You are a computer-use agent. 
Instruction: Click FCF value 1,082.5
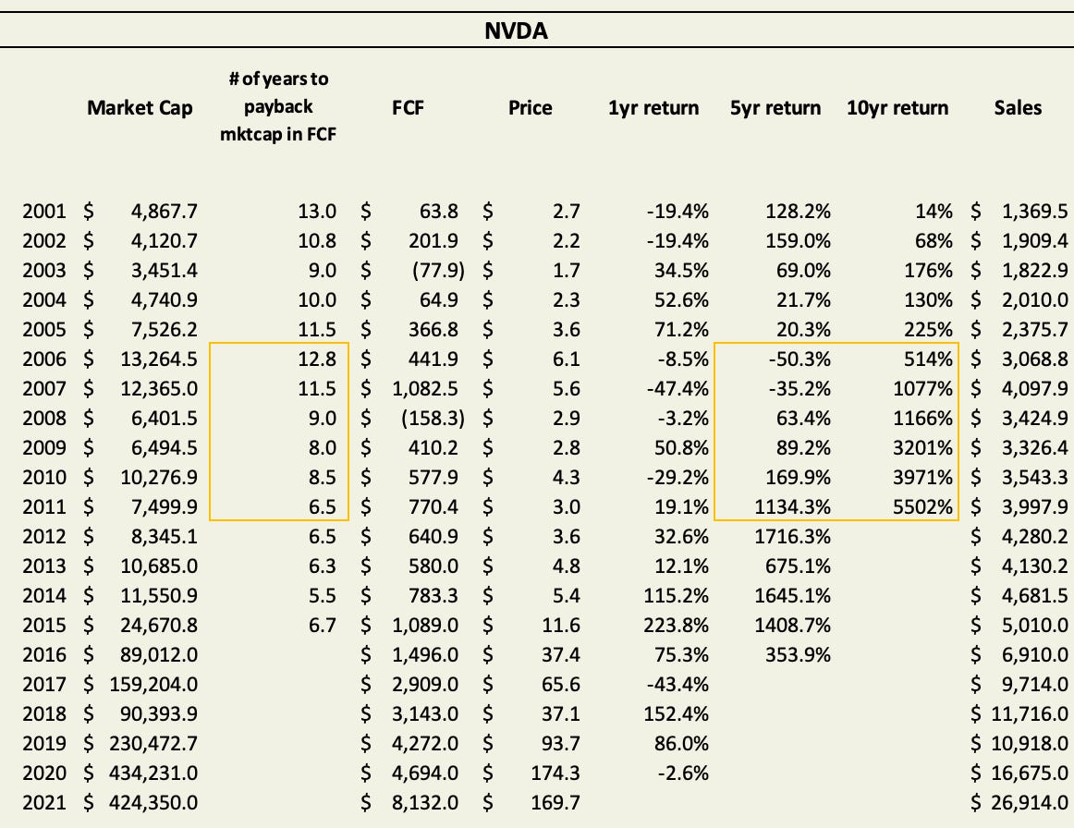coord(424,388)
